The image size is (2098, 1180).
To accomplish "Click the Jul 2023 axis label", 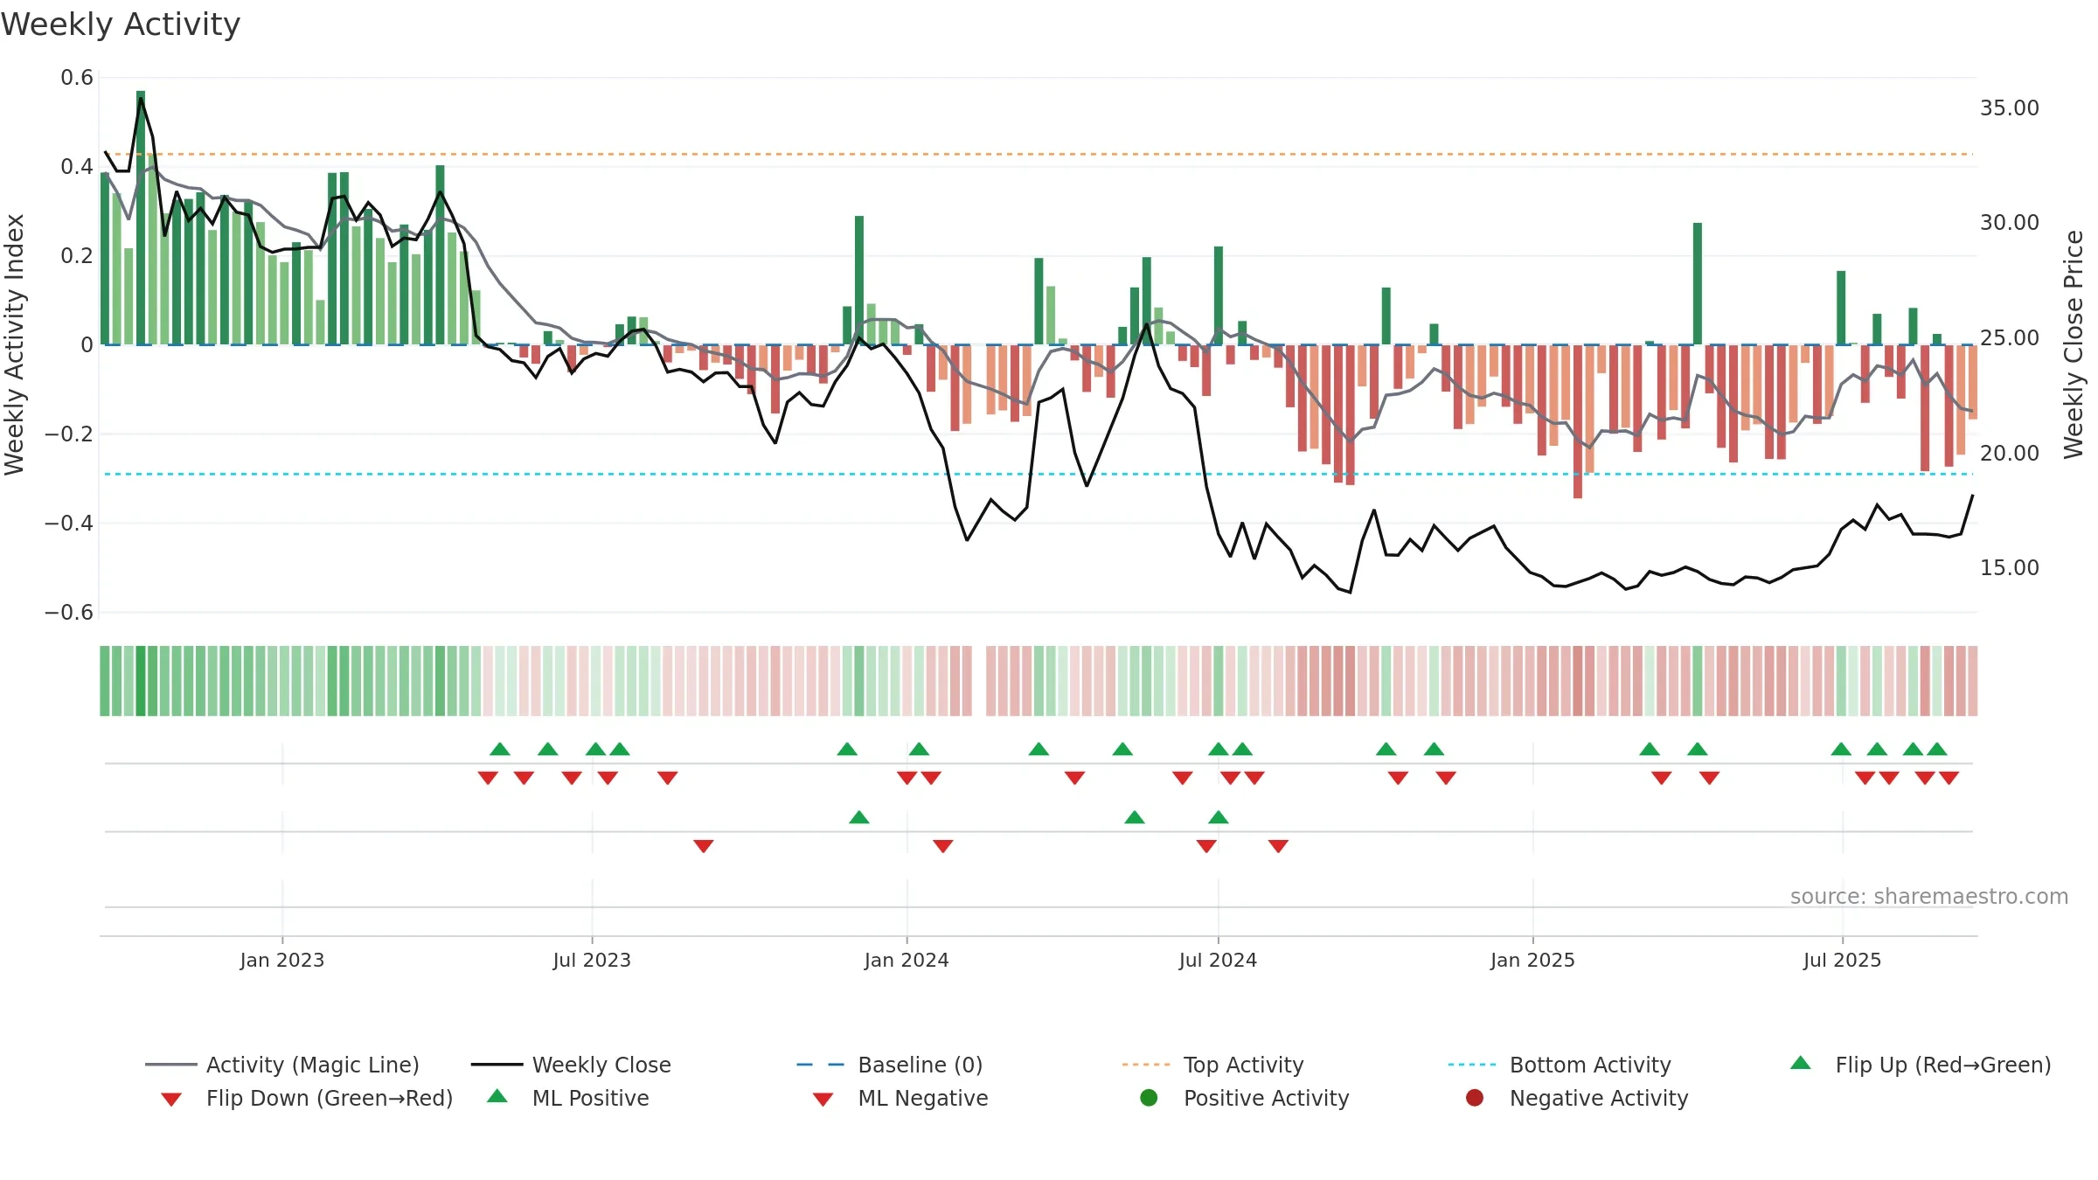I will pos(592,960).
